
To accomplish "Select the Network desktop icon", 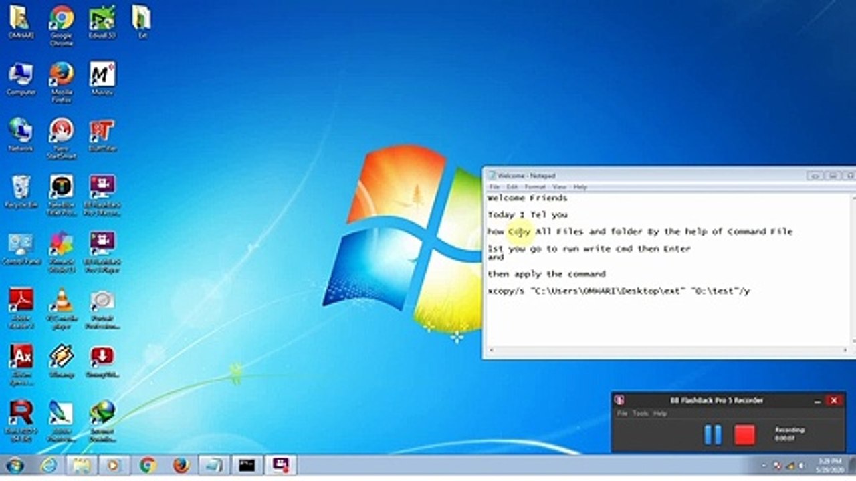I will 21,135.
